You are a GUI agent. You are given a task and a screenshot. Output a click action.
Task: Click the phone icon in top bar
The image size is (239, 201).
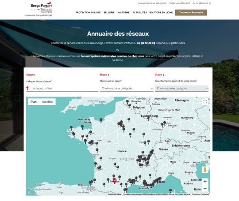[x=194, y=3]
